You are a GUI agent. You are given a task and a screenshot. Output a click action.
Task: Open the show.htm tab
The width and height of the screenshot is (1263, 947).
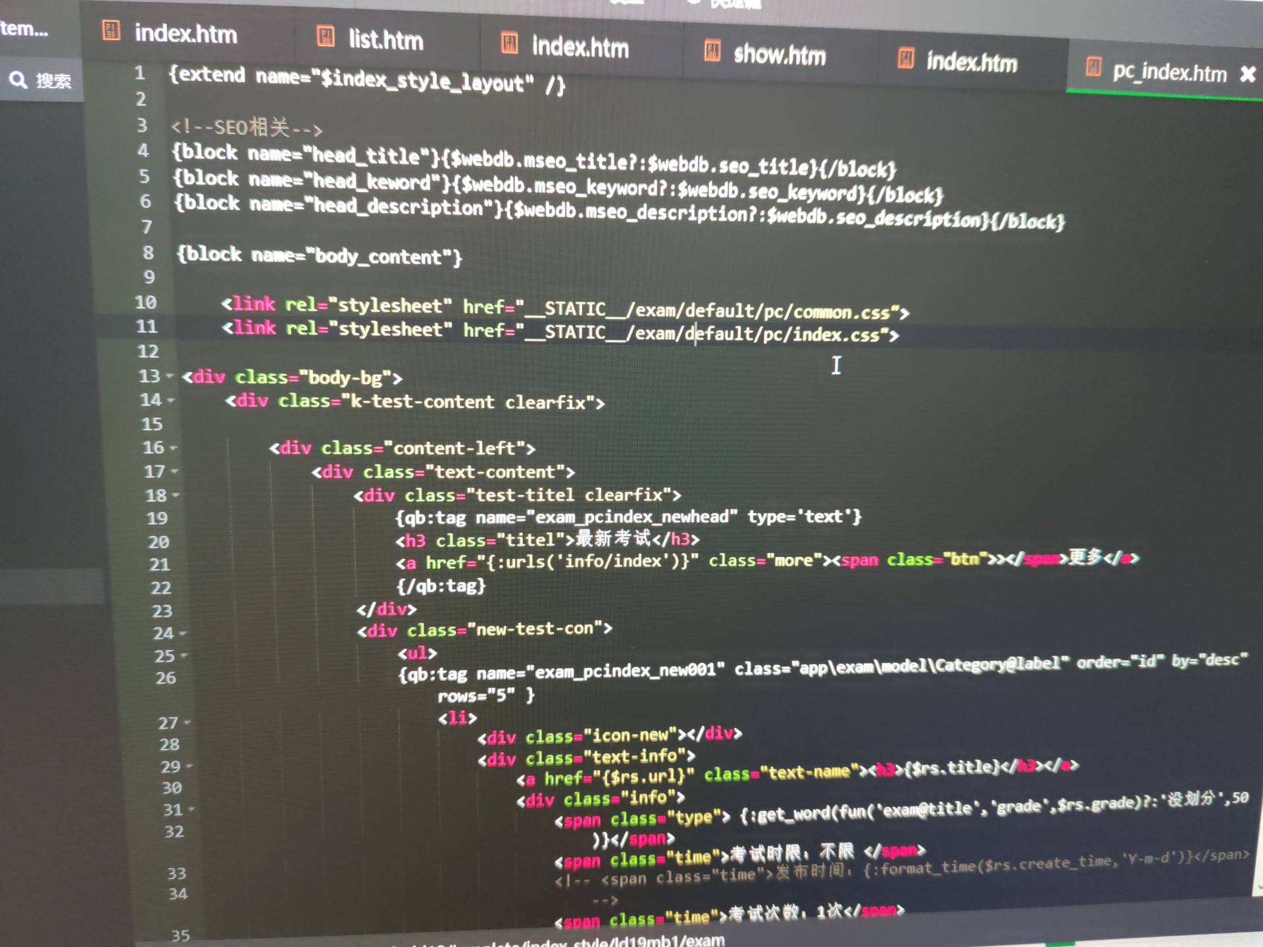click(779, 55)
